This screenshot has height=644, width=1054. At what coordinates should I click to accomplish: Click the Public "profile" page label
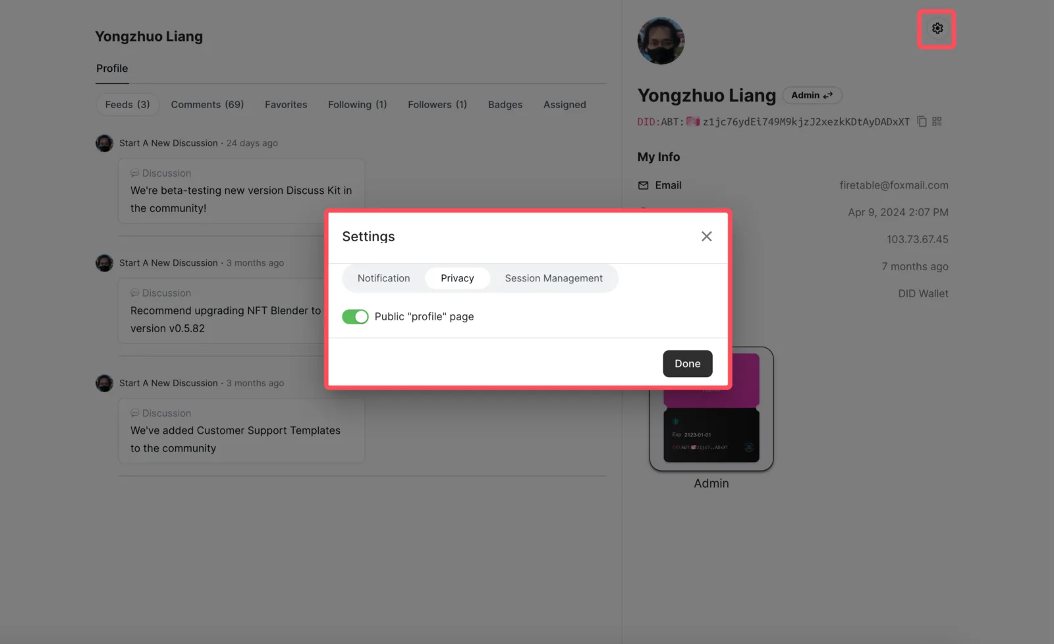(x=424, y=316)
